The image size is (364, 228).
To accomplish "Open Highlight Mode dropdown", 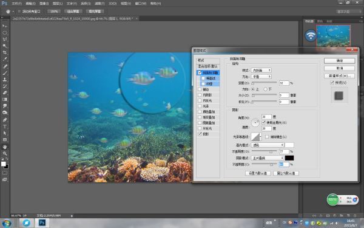I will [x=268, y=145].
